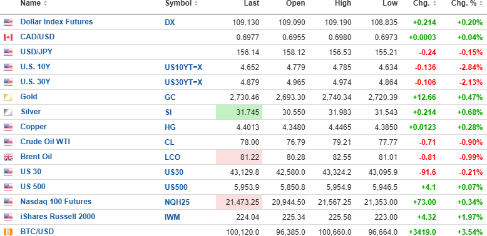Viewport: 487px width, 236px height.
Task: Open the Dollar Index Futures link
Action: (x=56, y=22)
